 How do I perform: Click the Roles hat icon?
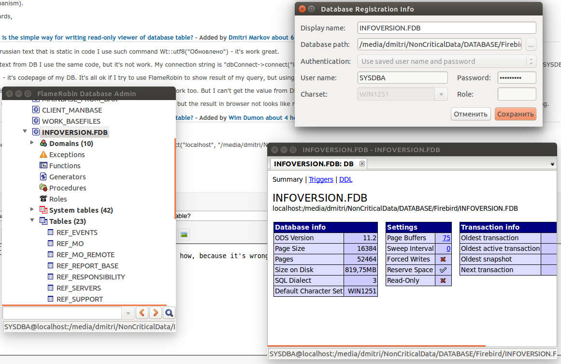coord(43,199)
